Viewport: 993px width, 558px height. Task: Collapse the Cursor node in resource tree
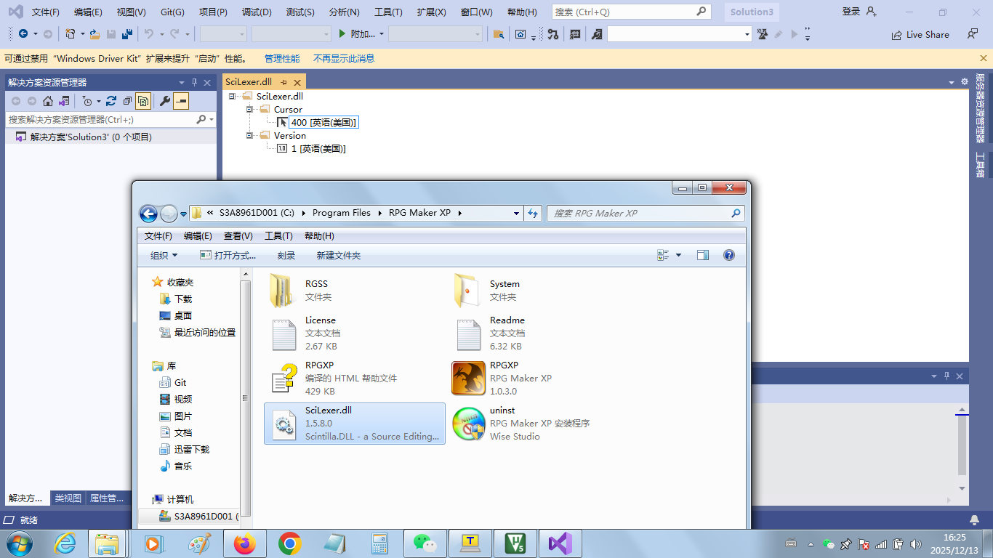[249, 110]
